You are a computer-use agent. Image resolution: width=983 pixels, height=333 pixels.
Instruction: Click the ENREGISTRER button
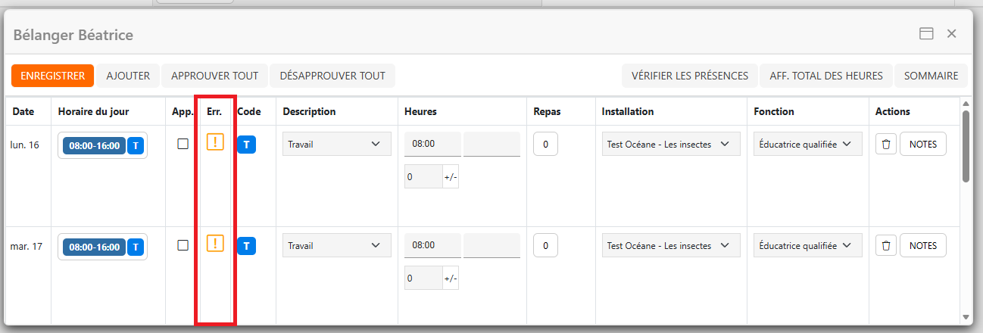coord(52,76)
